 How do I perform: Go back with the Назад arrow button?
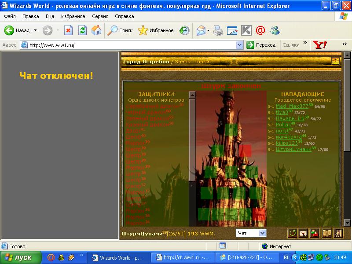[17, 30]
